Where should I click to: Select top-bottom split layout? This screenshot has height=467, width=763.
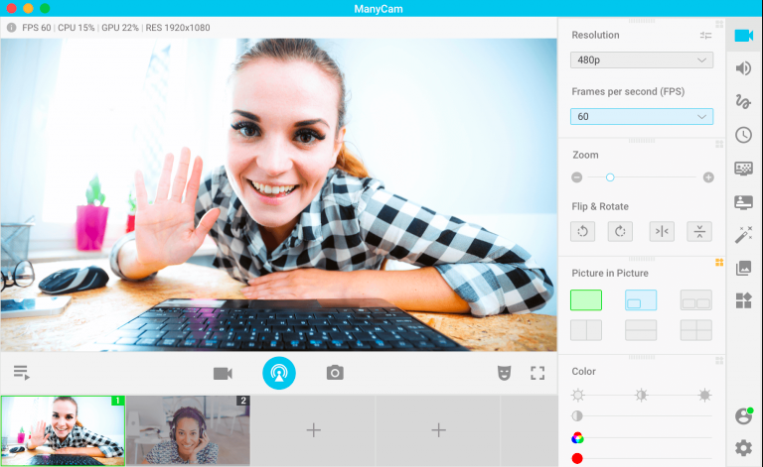[x=641, y=330]
